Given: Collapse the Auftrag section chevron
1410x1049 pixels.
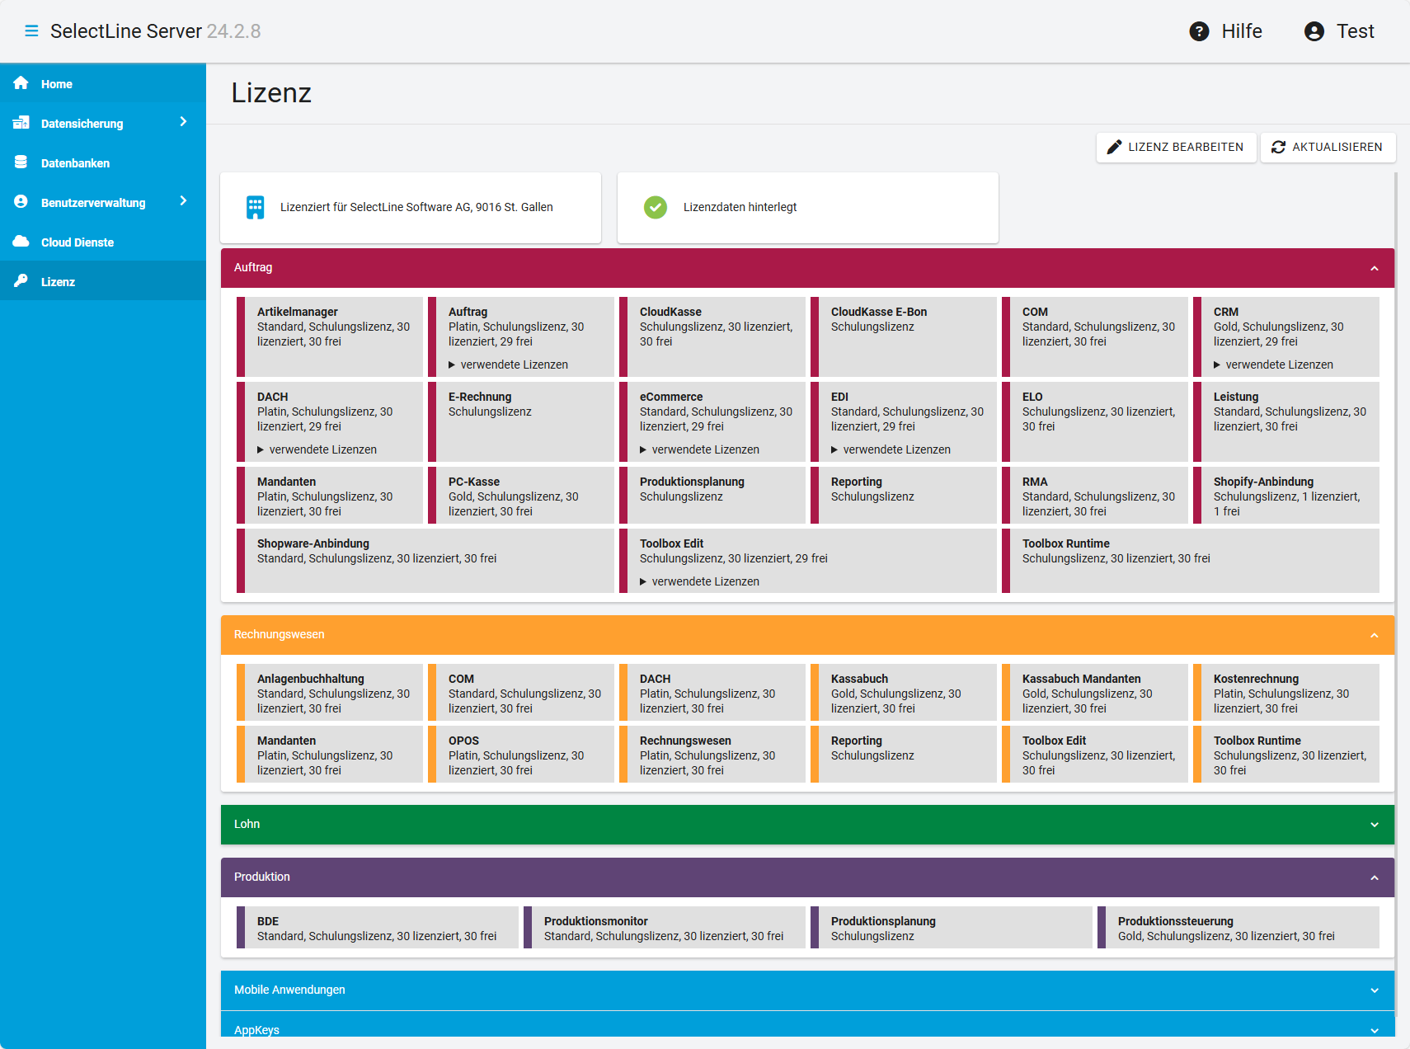Looking at the screenshot, I should pyautogui.click(x=1375, y=268).
